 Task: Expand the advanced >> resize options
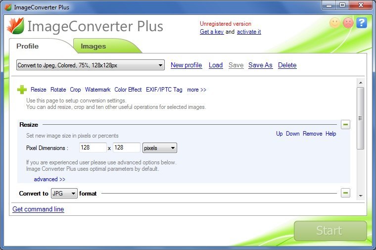pyautogui.click(x=49, y=179)
